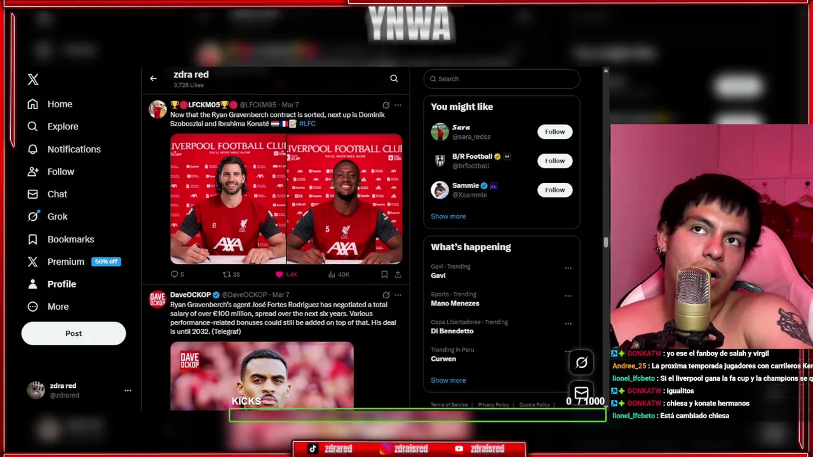This screenshot has width=813, height=457.
Task: Open DaveOCKOP profile avatar
Action: [158, 299]
